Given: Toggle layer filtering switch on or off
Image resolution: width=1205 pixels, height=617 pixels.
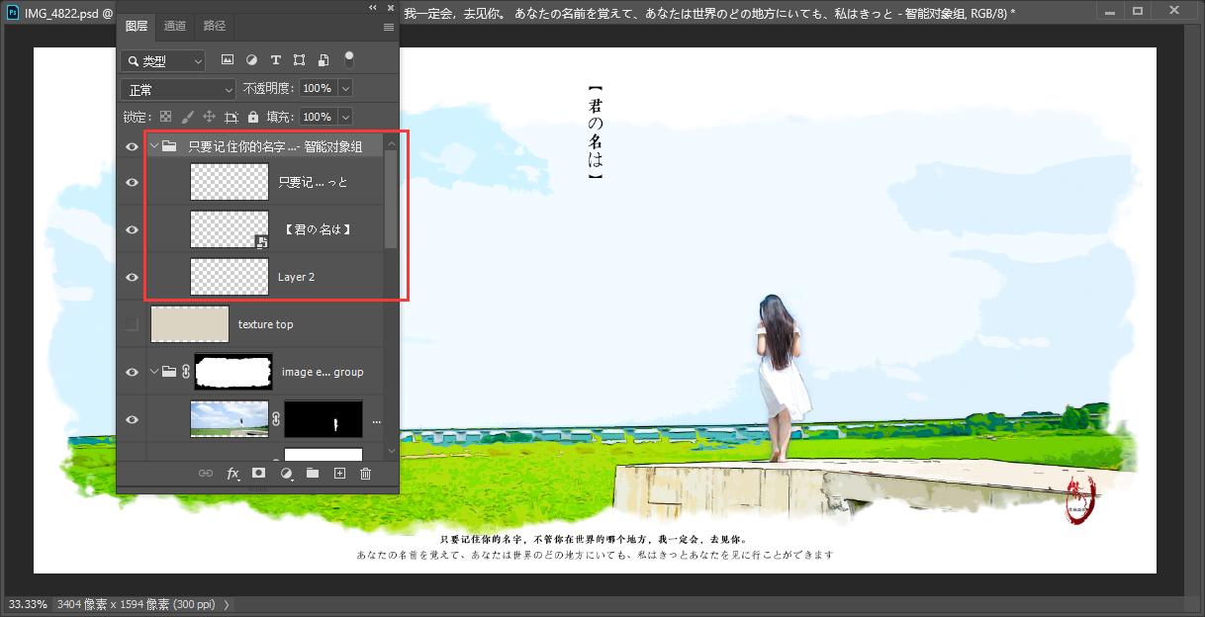Looking at the screenshot, I should pyautogui.click(x=348, y=60).
